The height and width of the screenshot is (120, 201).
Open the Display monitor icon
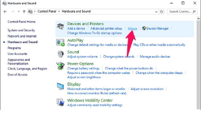(x=60, y=86)
